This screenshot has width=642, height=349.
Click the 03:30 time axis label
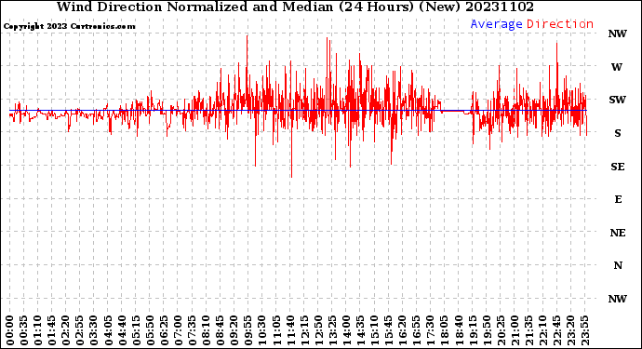point(94,330)
